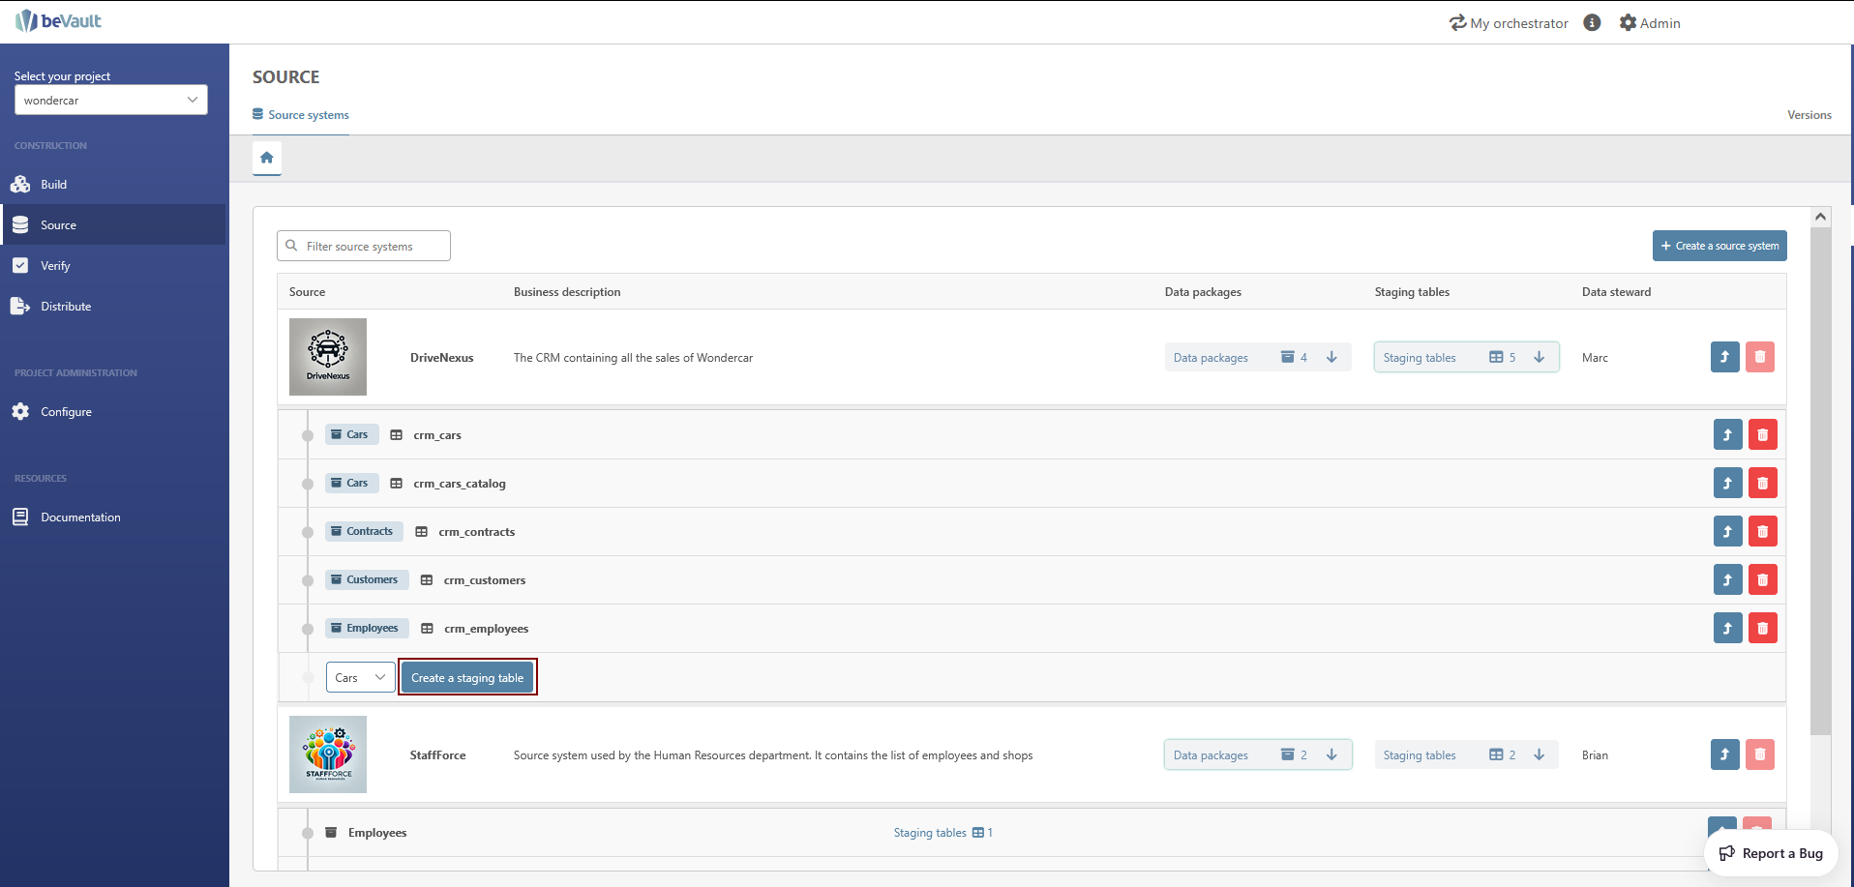Open the Cars data package dropdown
The height and width of the screenshot is (887, 1854).
tap(360, 678)
